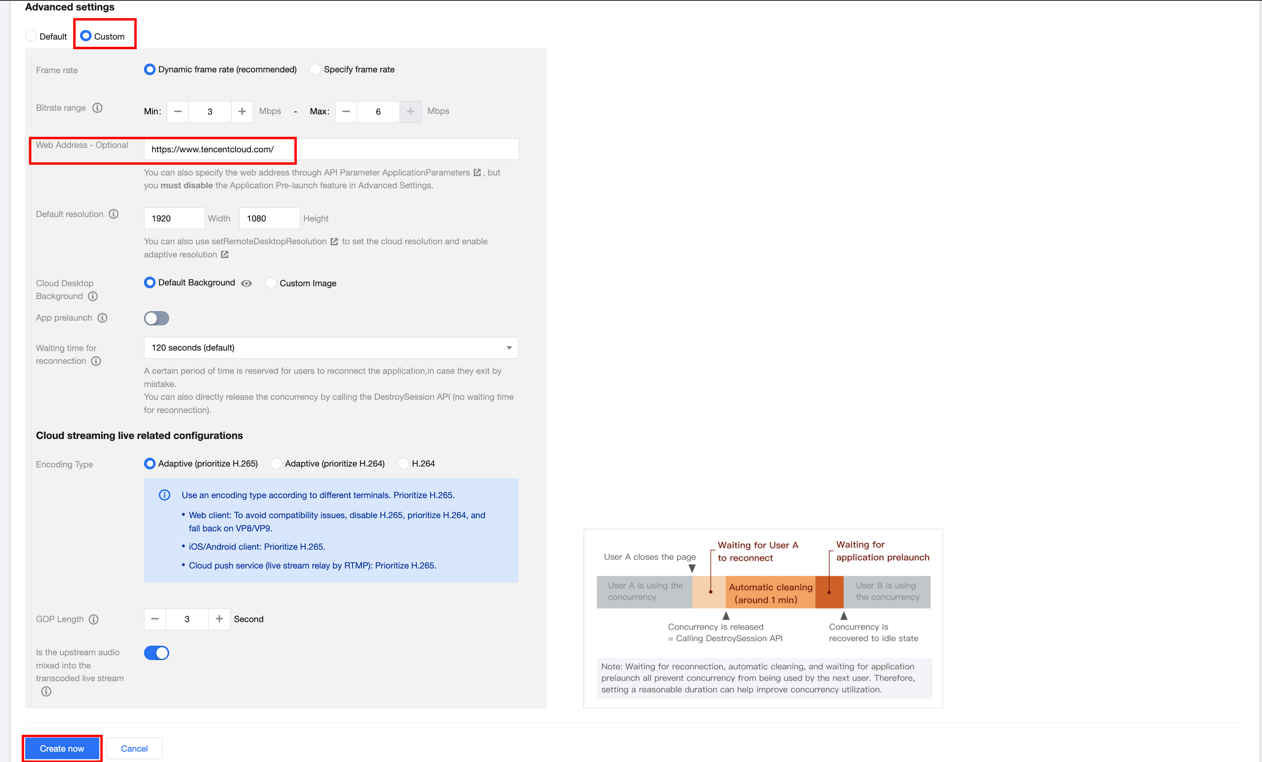Select Custom Image background option
This screenshot has width=1262, height=762.
(271, 283)
